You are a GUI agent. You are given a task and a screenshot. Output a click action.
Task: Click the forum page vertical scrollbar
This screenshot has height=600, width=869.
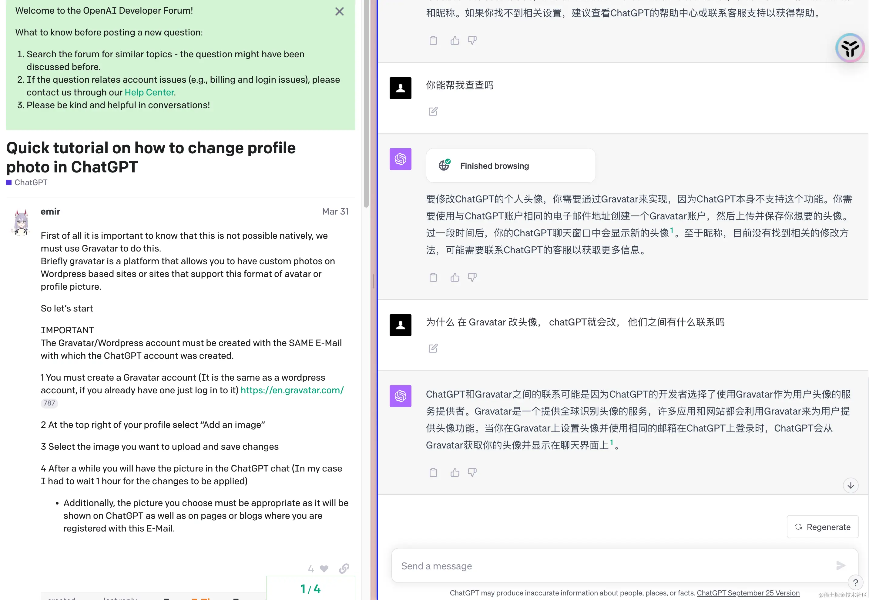tap(366, 103)
